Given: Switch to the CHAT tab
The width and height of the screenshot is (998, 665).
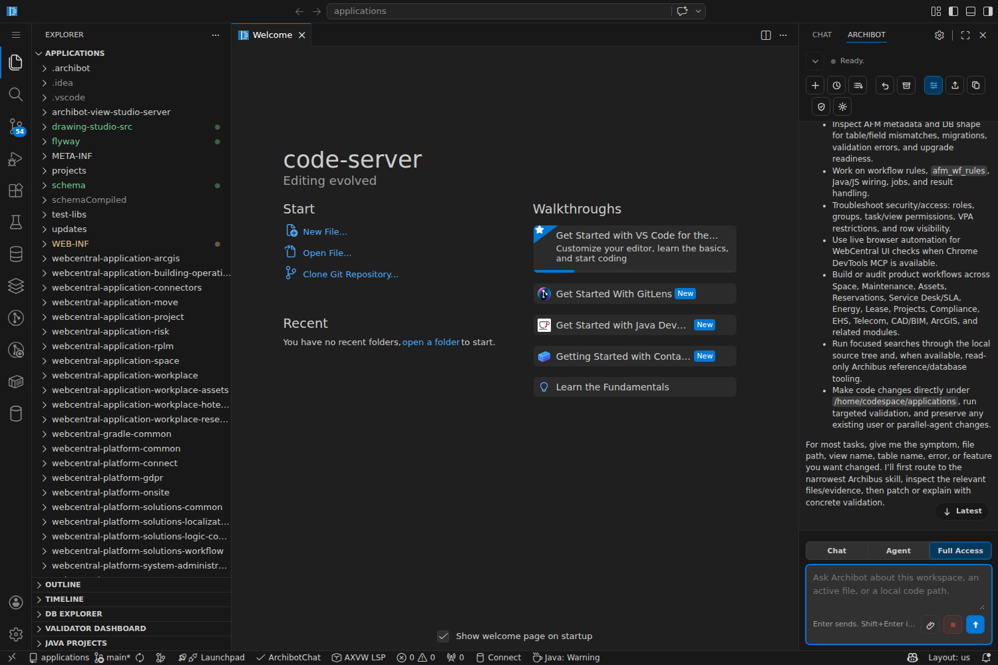Looking at the screenshot, I should point(822,35).
